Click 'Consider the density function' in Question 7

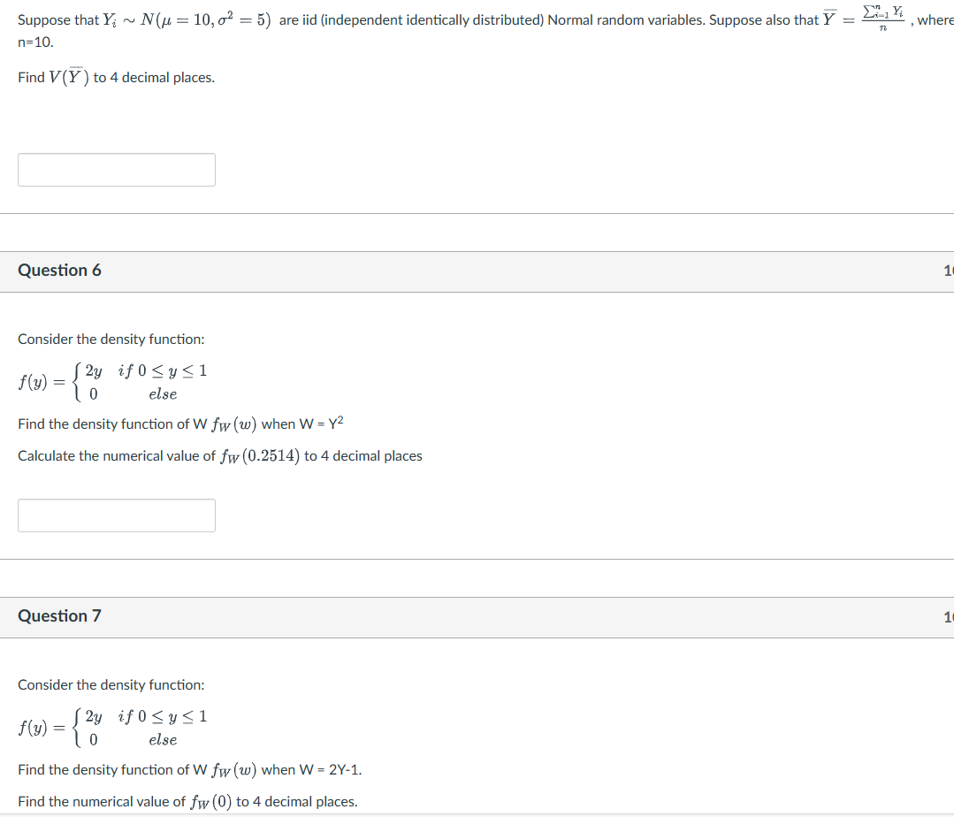[111, 684]
